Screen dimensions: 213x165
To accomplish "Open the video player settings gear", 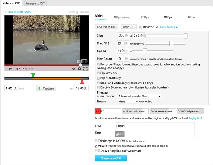I will [x=80, y=69].
